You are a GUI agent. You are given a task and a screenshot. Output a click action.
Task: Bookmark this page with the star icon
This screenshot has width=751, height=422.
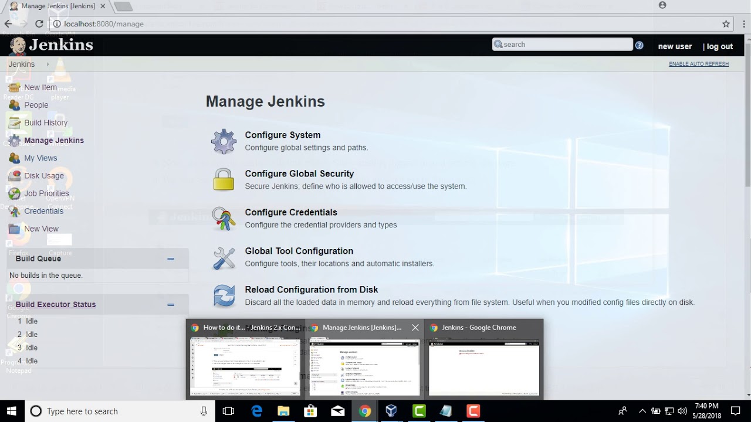click(x=726, y=24)
